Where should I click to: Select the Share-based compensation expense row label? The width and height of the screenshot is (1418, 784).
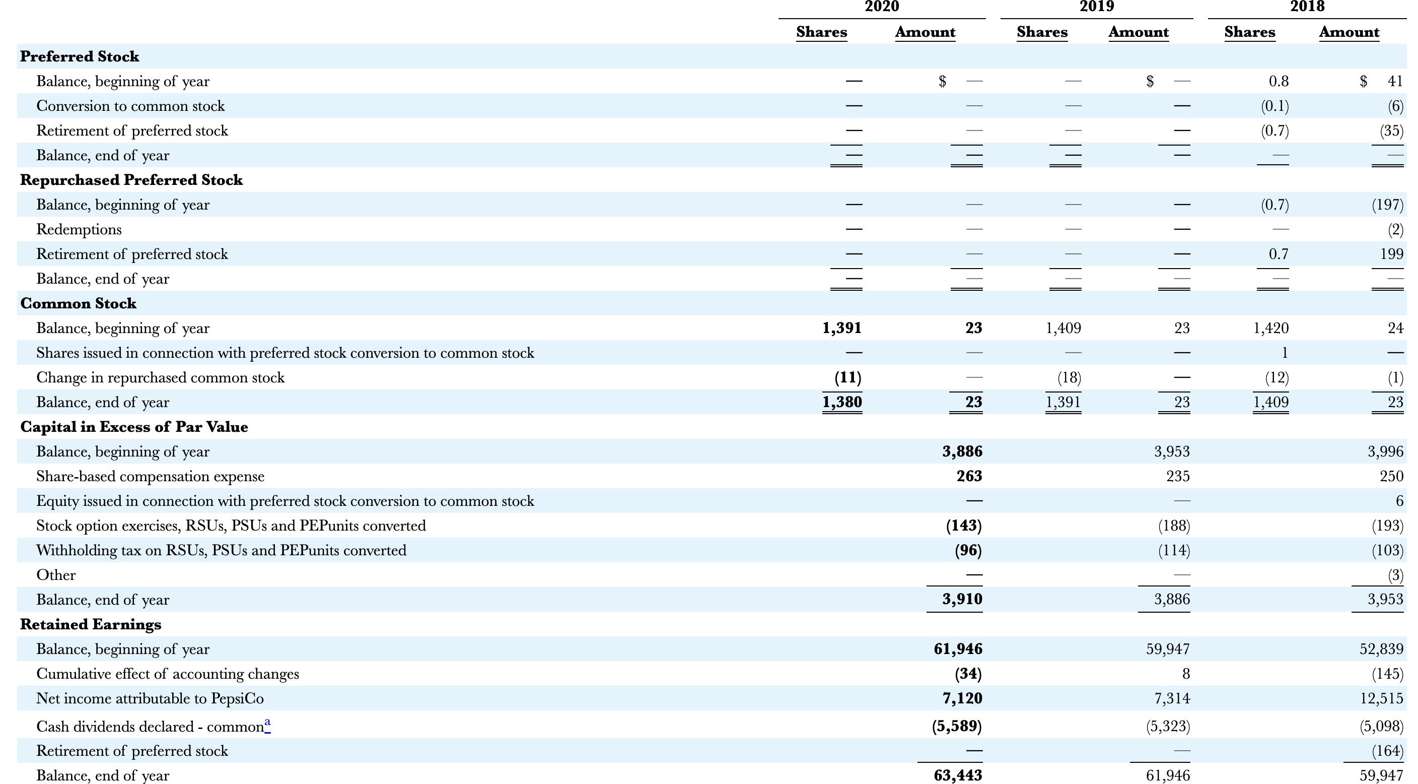[x=150, y=476]
